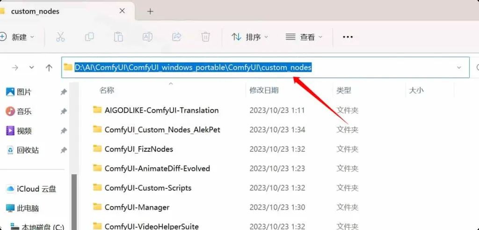Open the 排序 sort dropdown

tap(250, 37)
